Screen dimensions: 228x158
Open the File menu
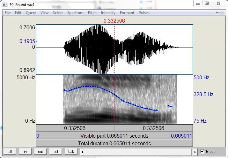click(x=8, y=13)
